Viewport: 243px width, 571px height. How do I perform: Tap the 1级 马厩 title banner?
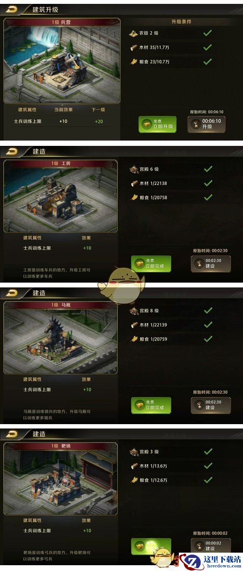(x=61, y=305)
